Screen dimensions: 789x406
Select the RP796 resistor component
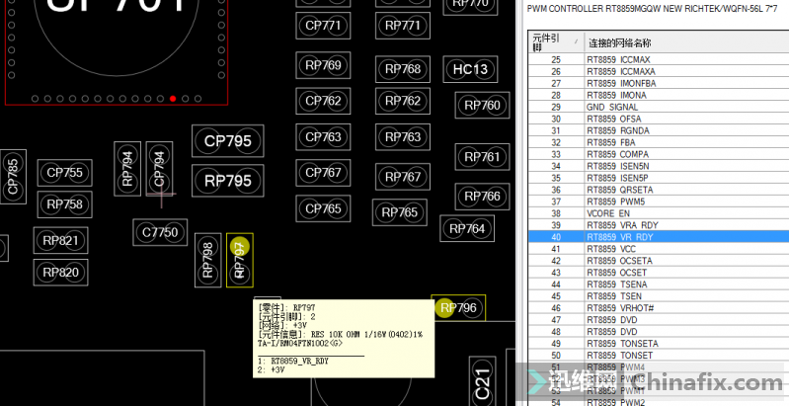(459, 308)
